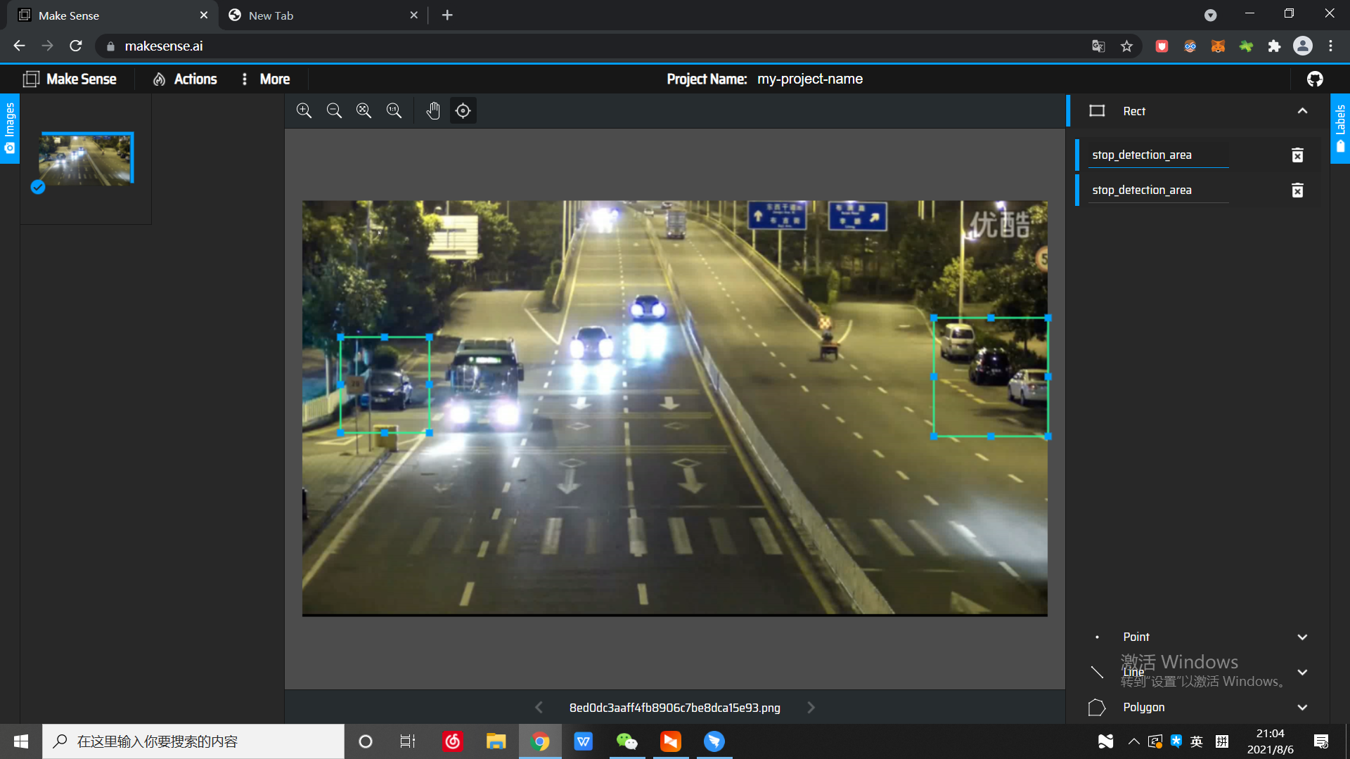The image size is (1350, 759).
Task: Open the More options menu
Action: 265,79
